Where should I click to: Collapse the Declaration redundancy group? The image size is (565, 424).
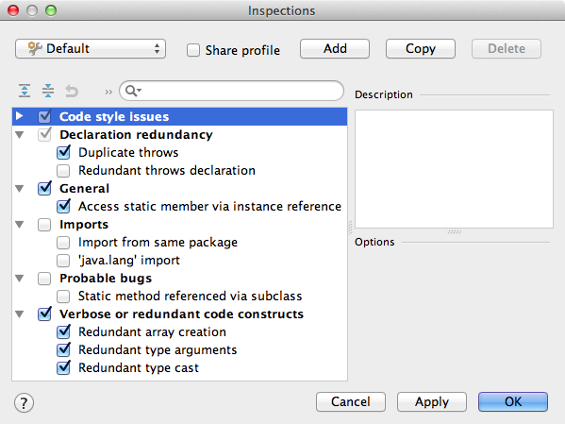tap(20, 135)
